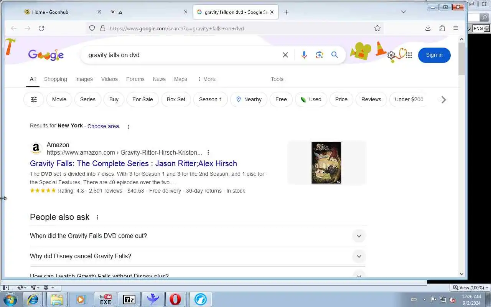The height and width of the screenshot is (307, 491).
Task: Apply the Under $200 filter chip
Action: [409, 99]
